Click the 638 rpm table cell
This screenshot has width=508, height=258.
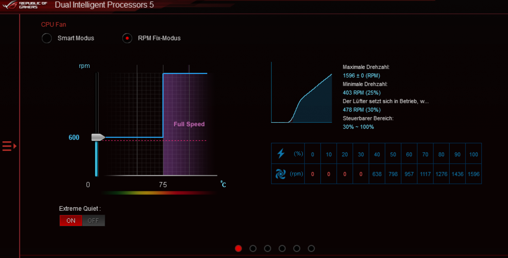click(377, 174)
